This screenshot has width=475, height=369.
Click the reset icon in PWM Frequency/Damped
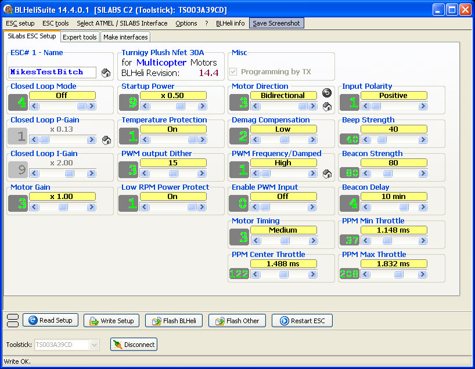tap(327, 173)
